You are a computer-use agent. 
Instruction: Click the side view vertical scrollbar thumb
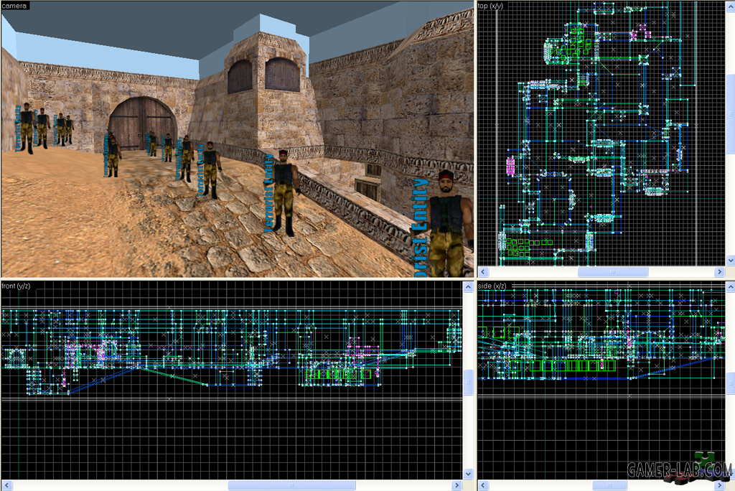[730, 383]
